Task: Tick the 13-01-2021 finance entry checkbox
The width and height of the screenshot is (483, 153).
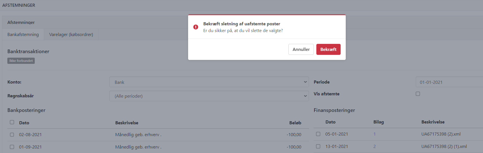Action: pyautogui.click(x=318, y=146)
